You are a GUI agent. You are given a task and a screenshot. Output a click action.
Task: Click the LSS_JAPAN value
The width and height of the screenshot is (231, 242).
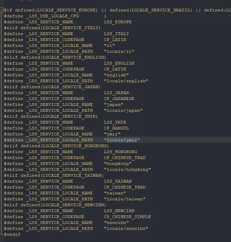116,93
